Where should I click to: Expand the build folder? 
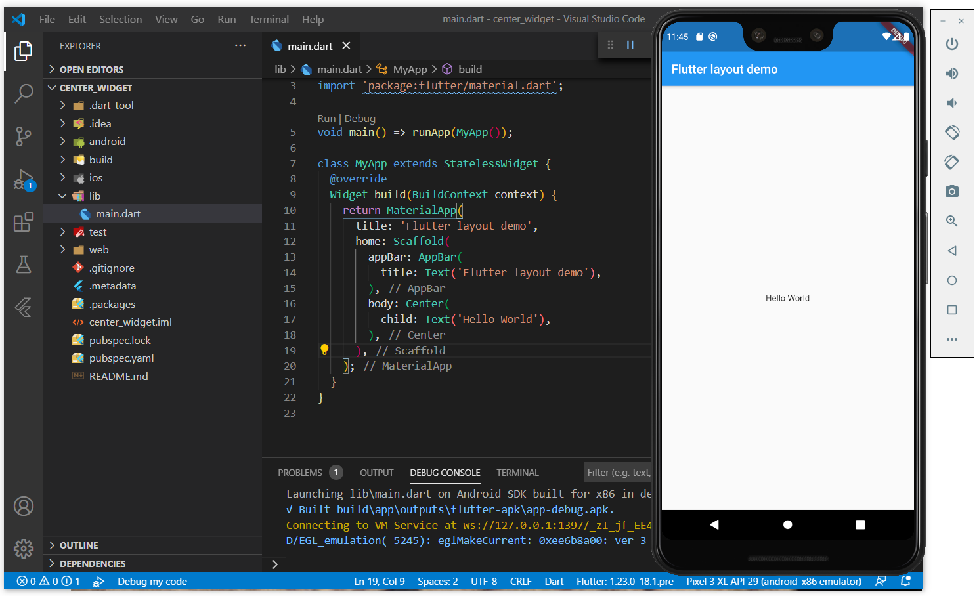click(x=152, y=160)
